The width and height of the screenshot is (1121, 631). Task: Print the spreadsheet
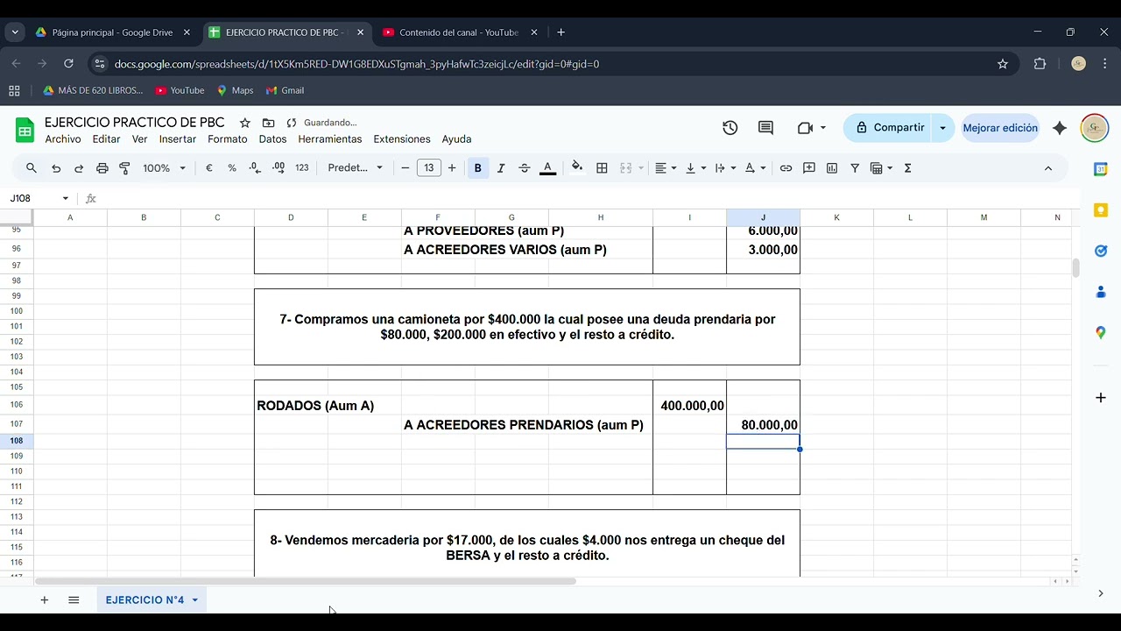[x=102, y=168]
